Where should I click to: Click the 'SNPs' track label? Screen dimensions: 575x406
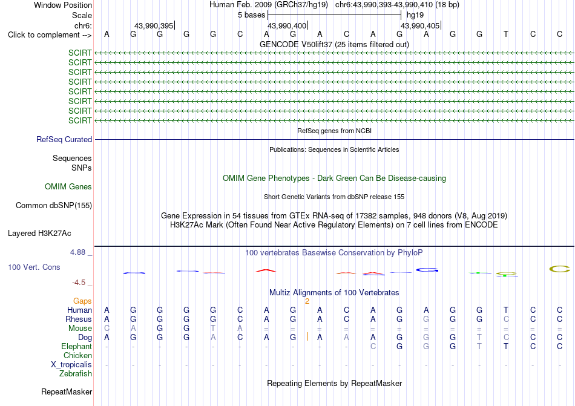point(82,168)
